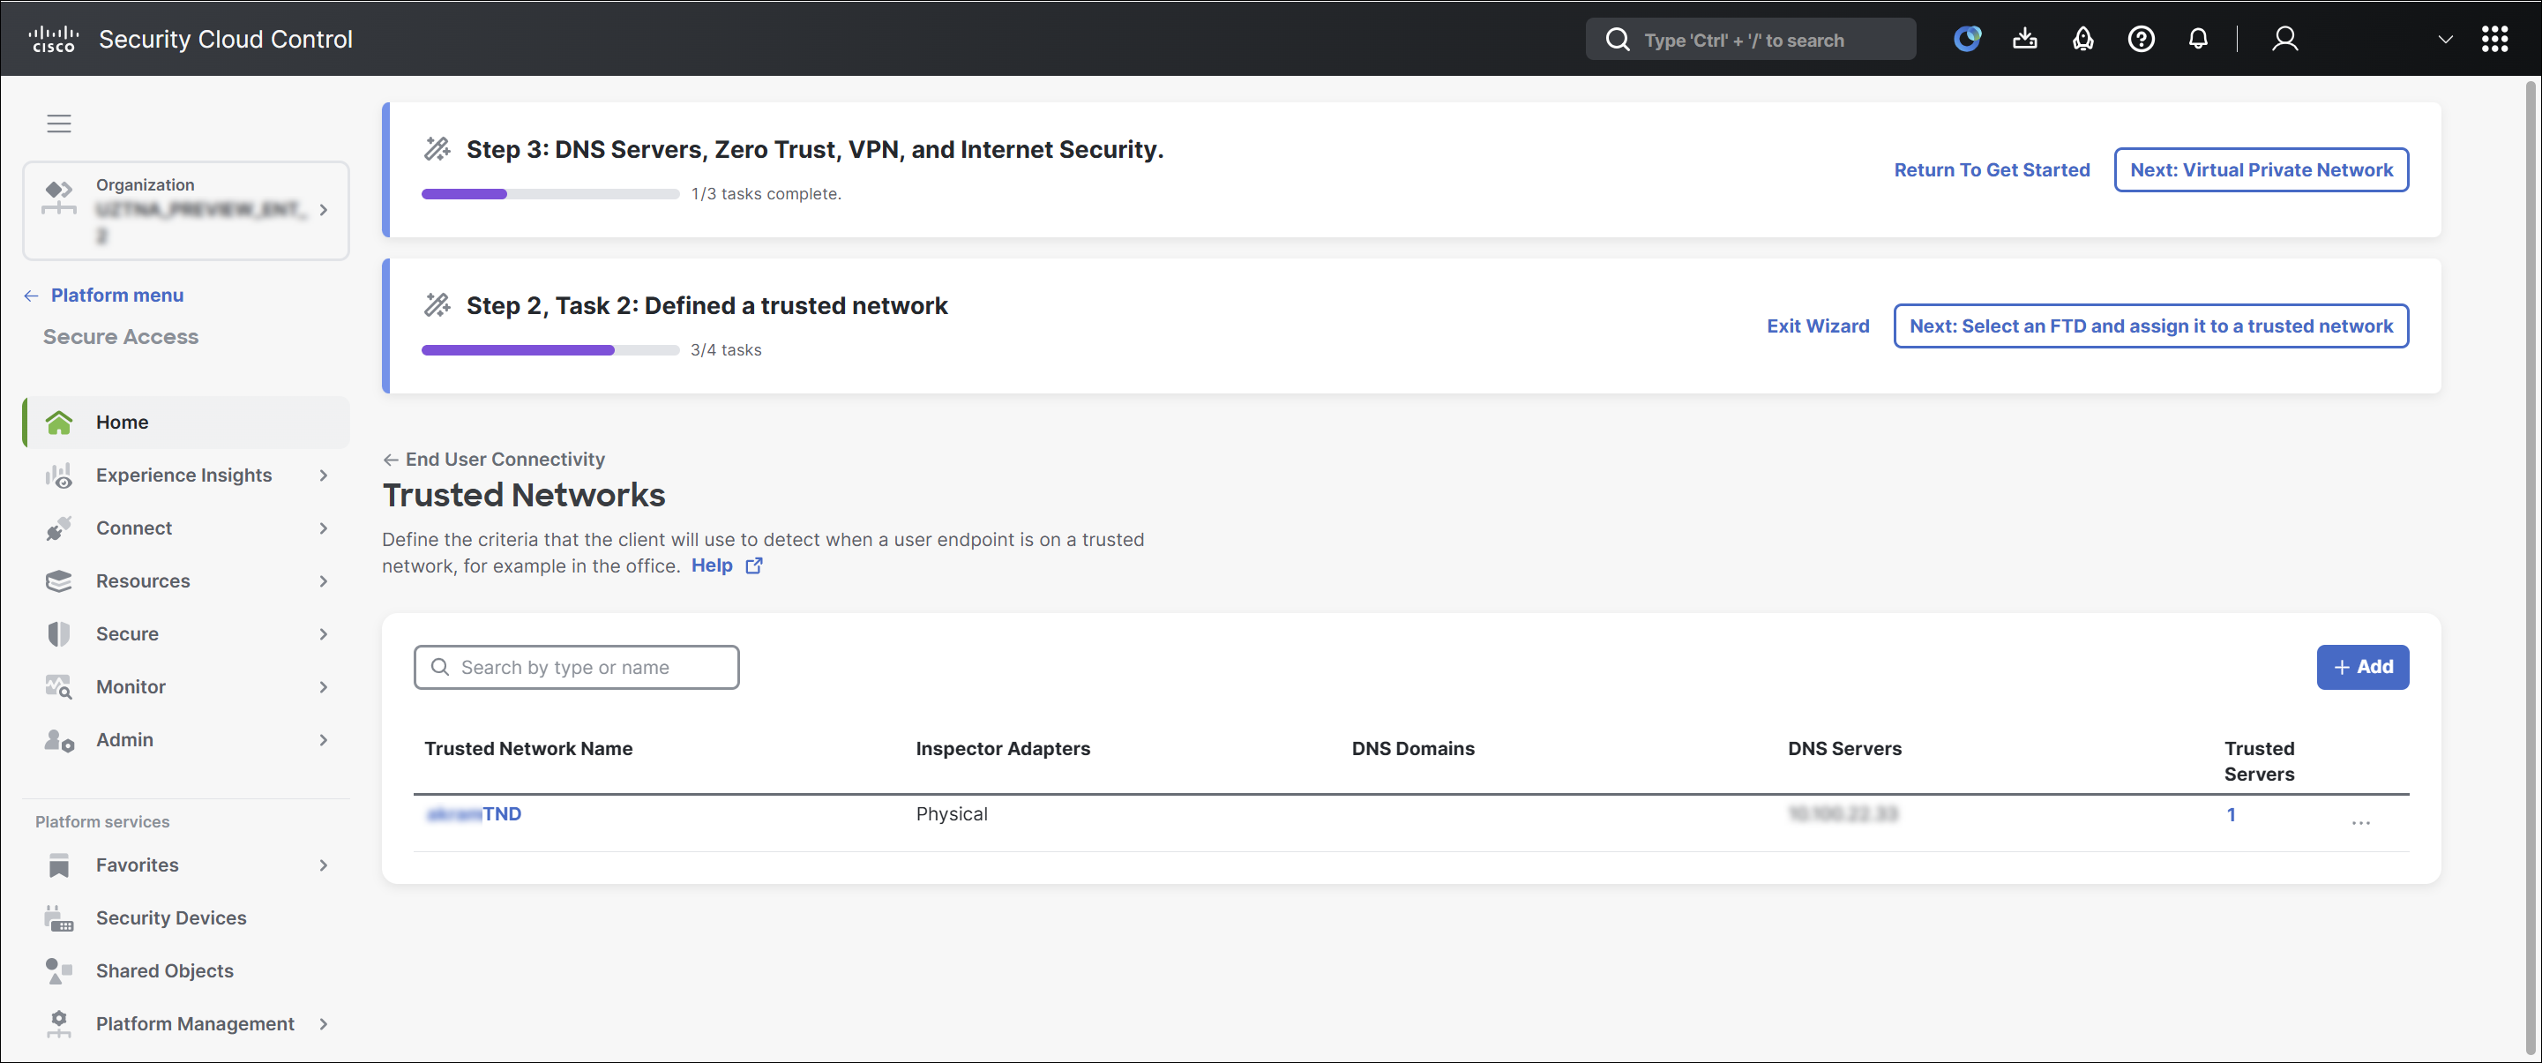The height and width of the screenshot is (1063, 2542).
Task: Click the Favorites bookmark icon
Action: (59, 865)
